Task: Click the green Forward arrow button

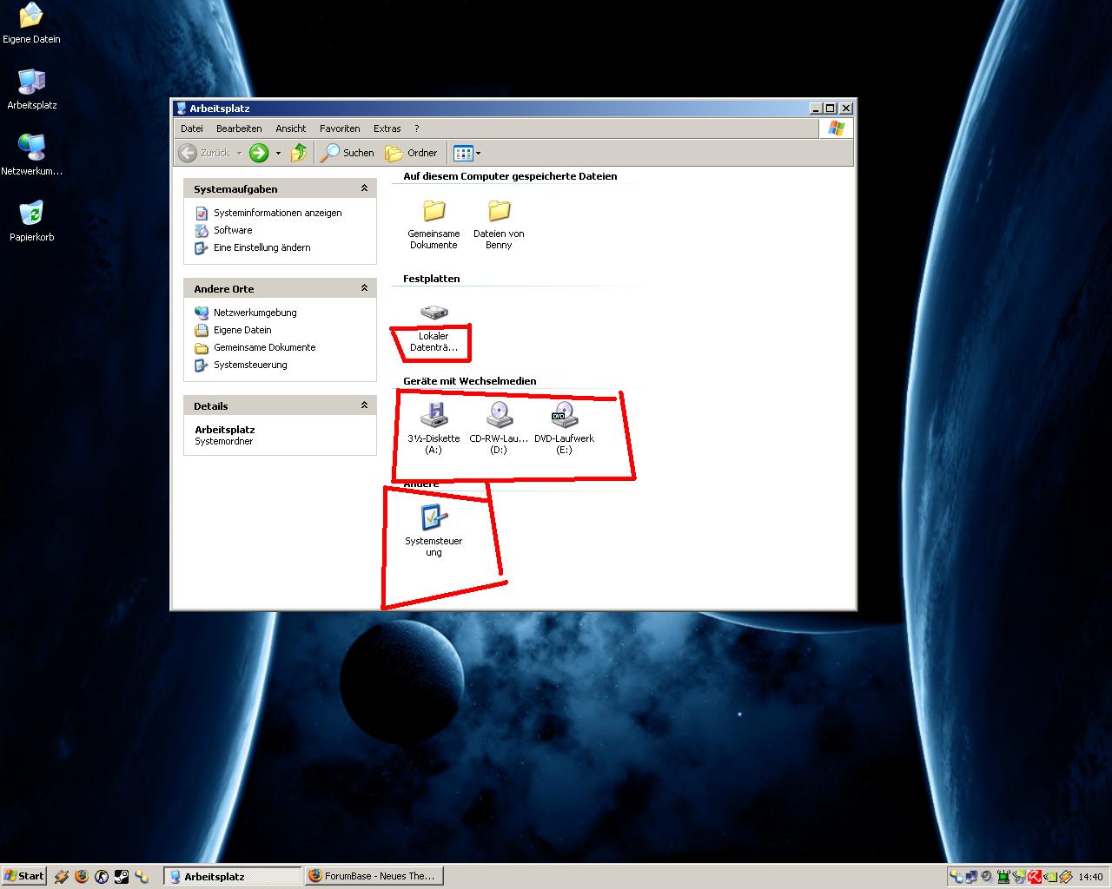Action: [259, 153]
